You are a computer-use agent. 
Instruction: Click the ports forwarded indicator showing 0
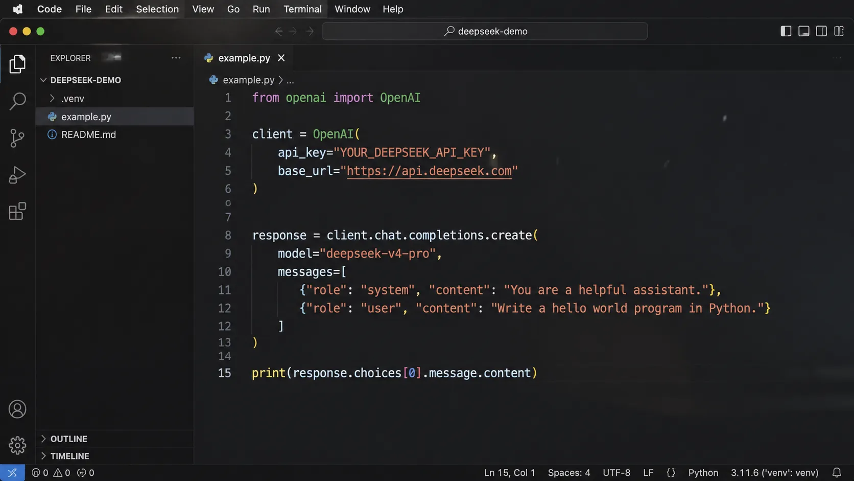click(x=86, y=473)
